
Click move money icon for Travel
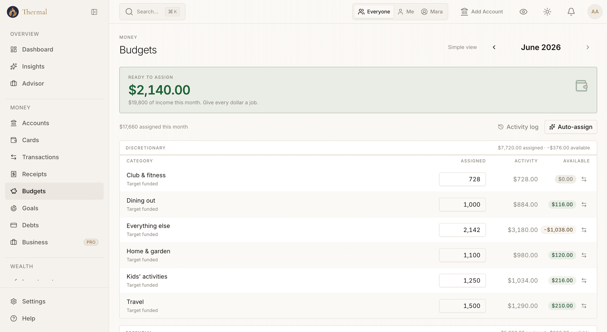pos(584,306)
